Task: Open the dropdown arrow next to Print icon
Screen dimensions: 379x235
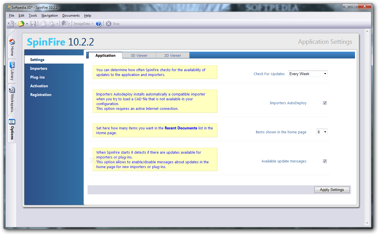Action: 57,24
